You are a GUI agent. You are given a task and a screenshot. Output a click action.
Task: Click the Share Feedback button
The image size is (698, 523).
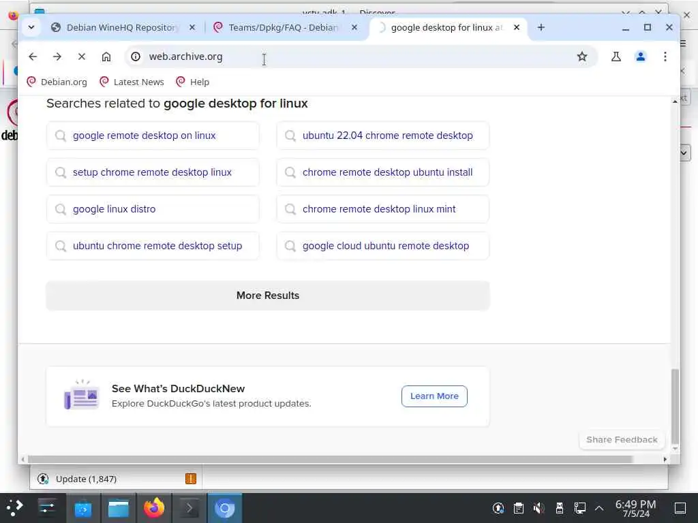point(622,440)
